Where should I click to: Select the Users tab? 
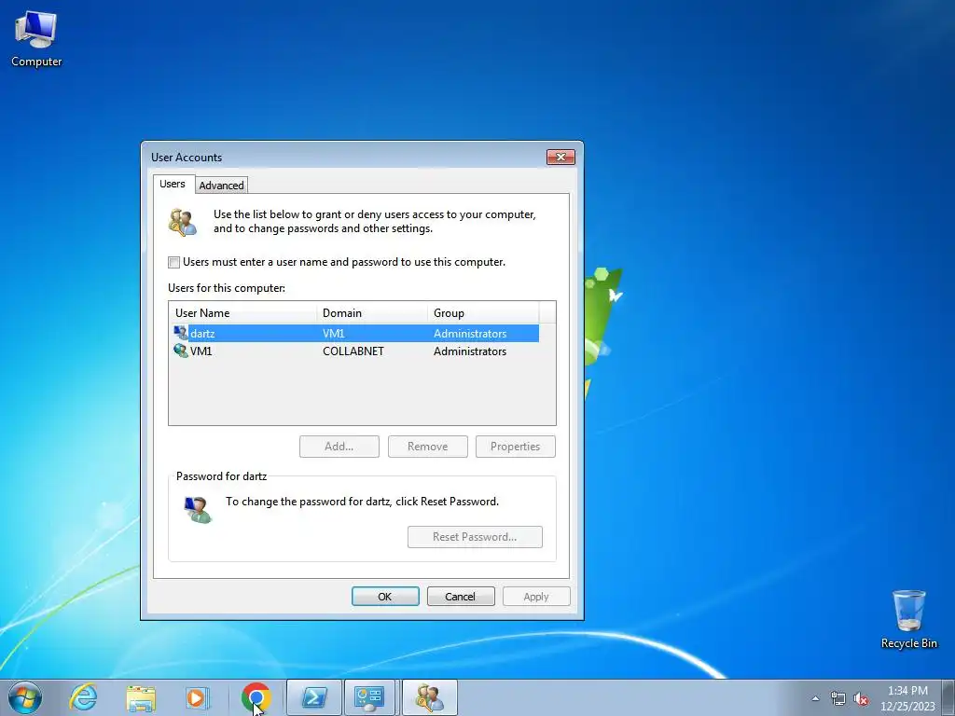[x=173, y=184]
